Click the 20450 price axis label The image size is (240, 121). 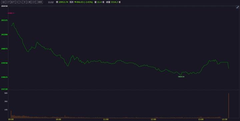pyautogui.click(x=4, y=6)
